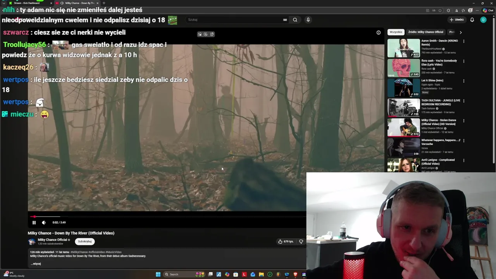
Task: Open Aaron Smith - Dancin thumbnail
Action: pos(403,48)
